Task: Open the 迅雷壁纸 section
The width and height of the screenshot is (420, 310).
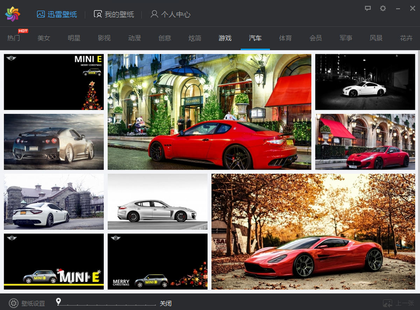Action: (57, 14)
